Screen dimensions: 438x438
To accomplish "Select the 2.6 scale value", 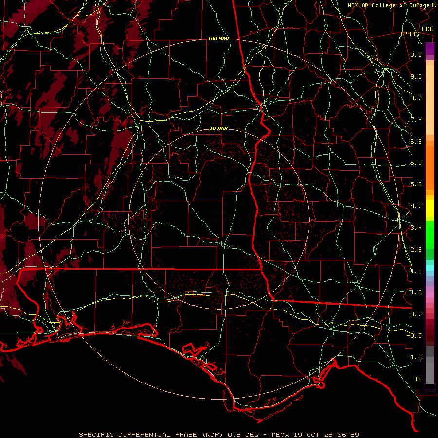I will tap(416, 250).
